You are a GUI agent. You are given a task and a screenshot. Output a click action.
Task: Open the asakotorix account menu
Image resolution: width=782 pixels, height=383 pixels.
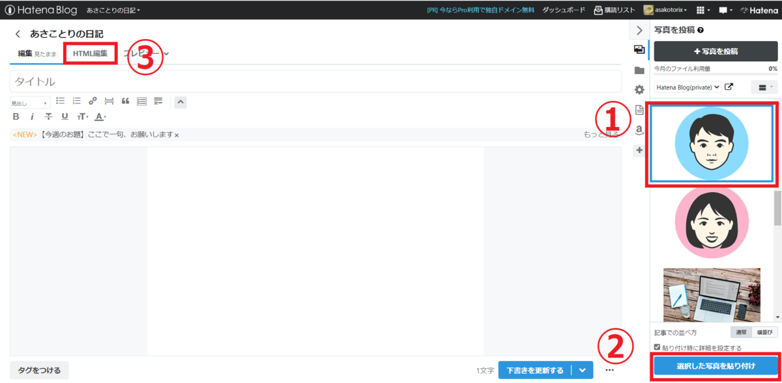click(x=665, y=10)
